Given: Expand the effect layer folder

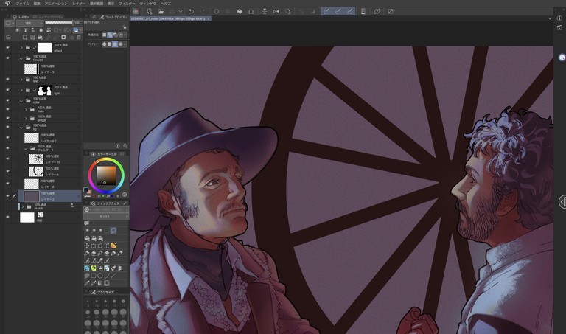Looking at the screenshot, I should 21,48.
